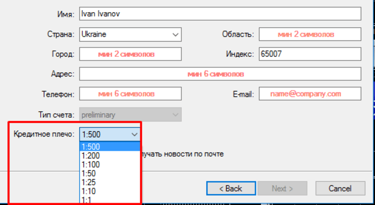375x205 pixels.
Task: Click the Адрес input field
Action: pyautogui.click(x=220, y=74)
